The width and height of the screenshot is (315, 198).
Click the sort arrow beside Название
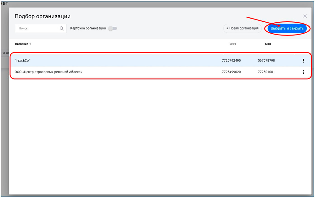pos(30,44)
